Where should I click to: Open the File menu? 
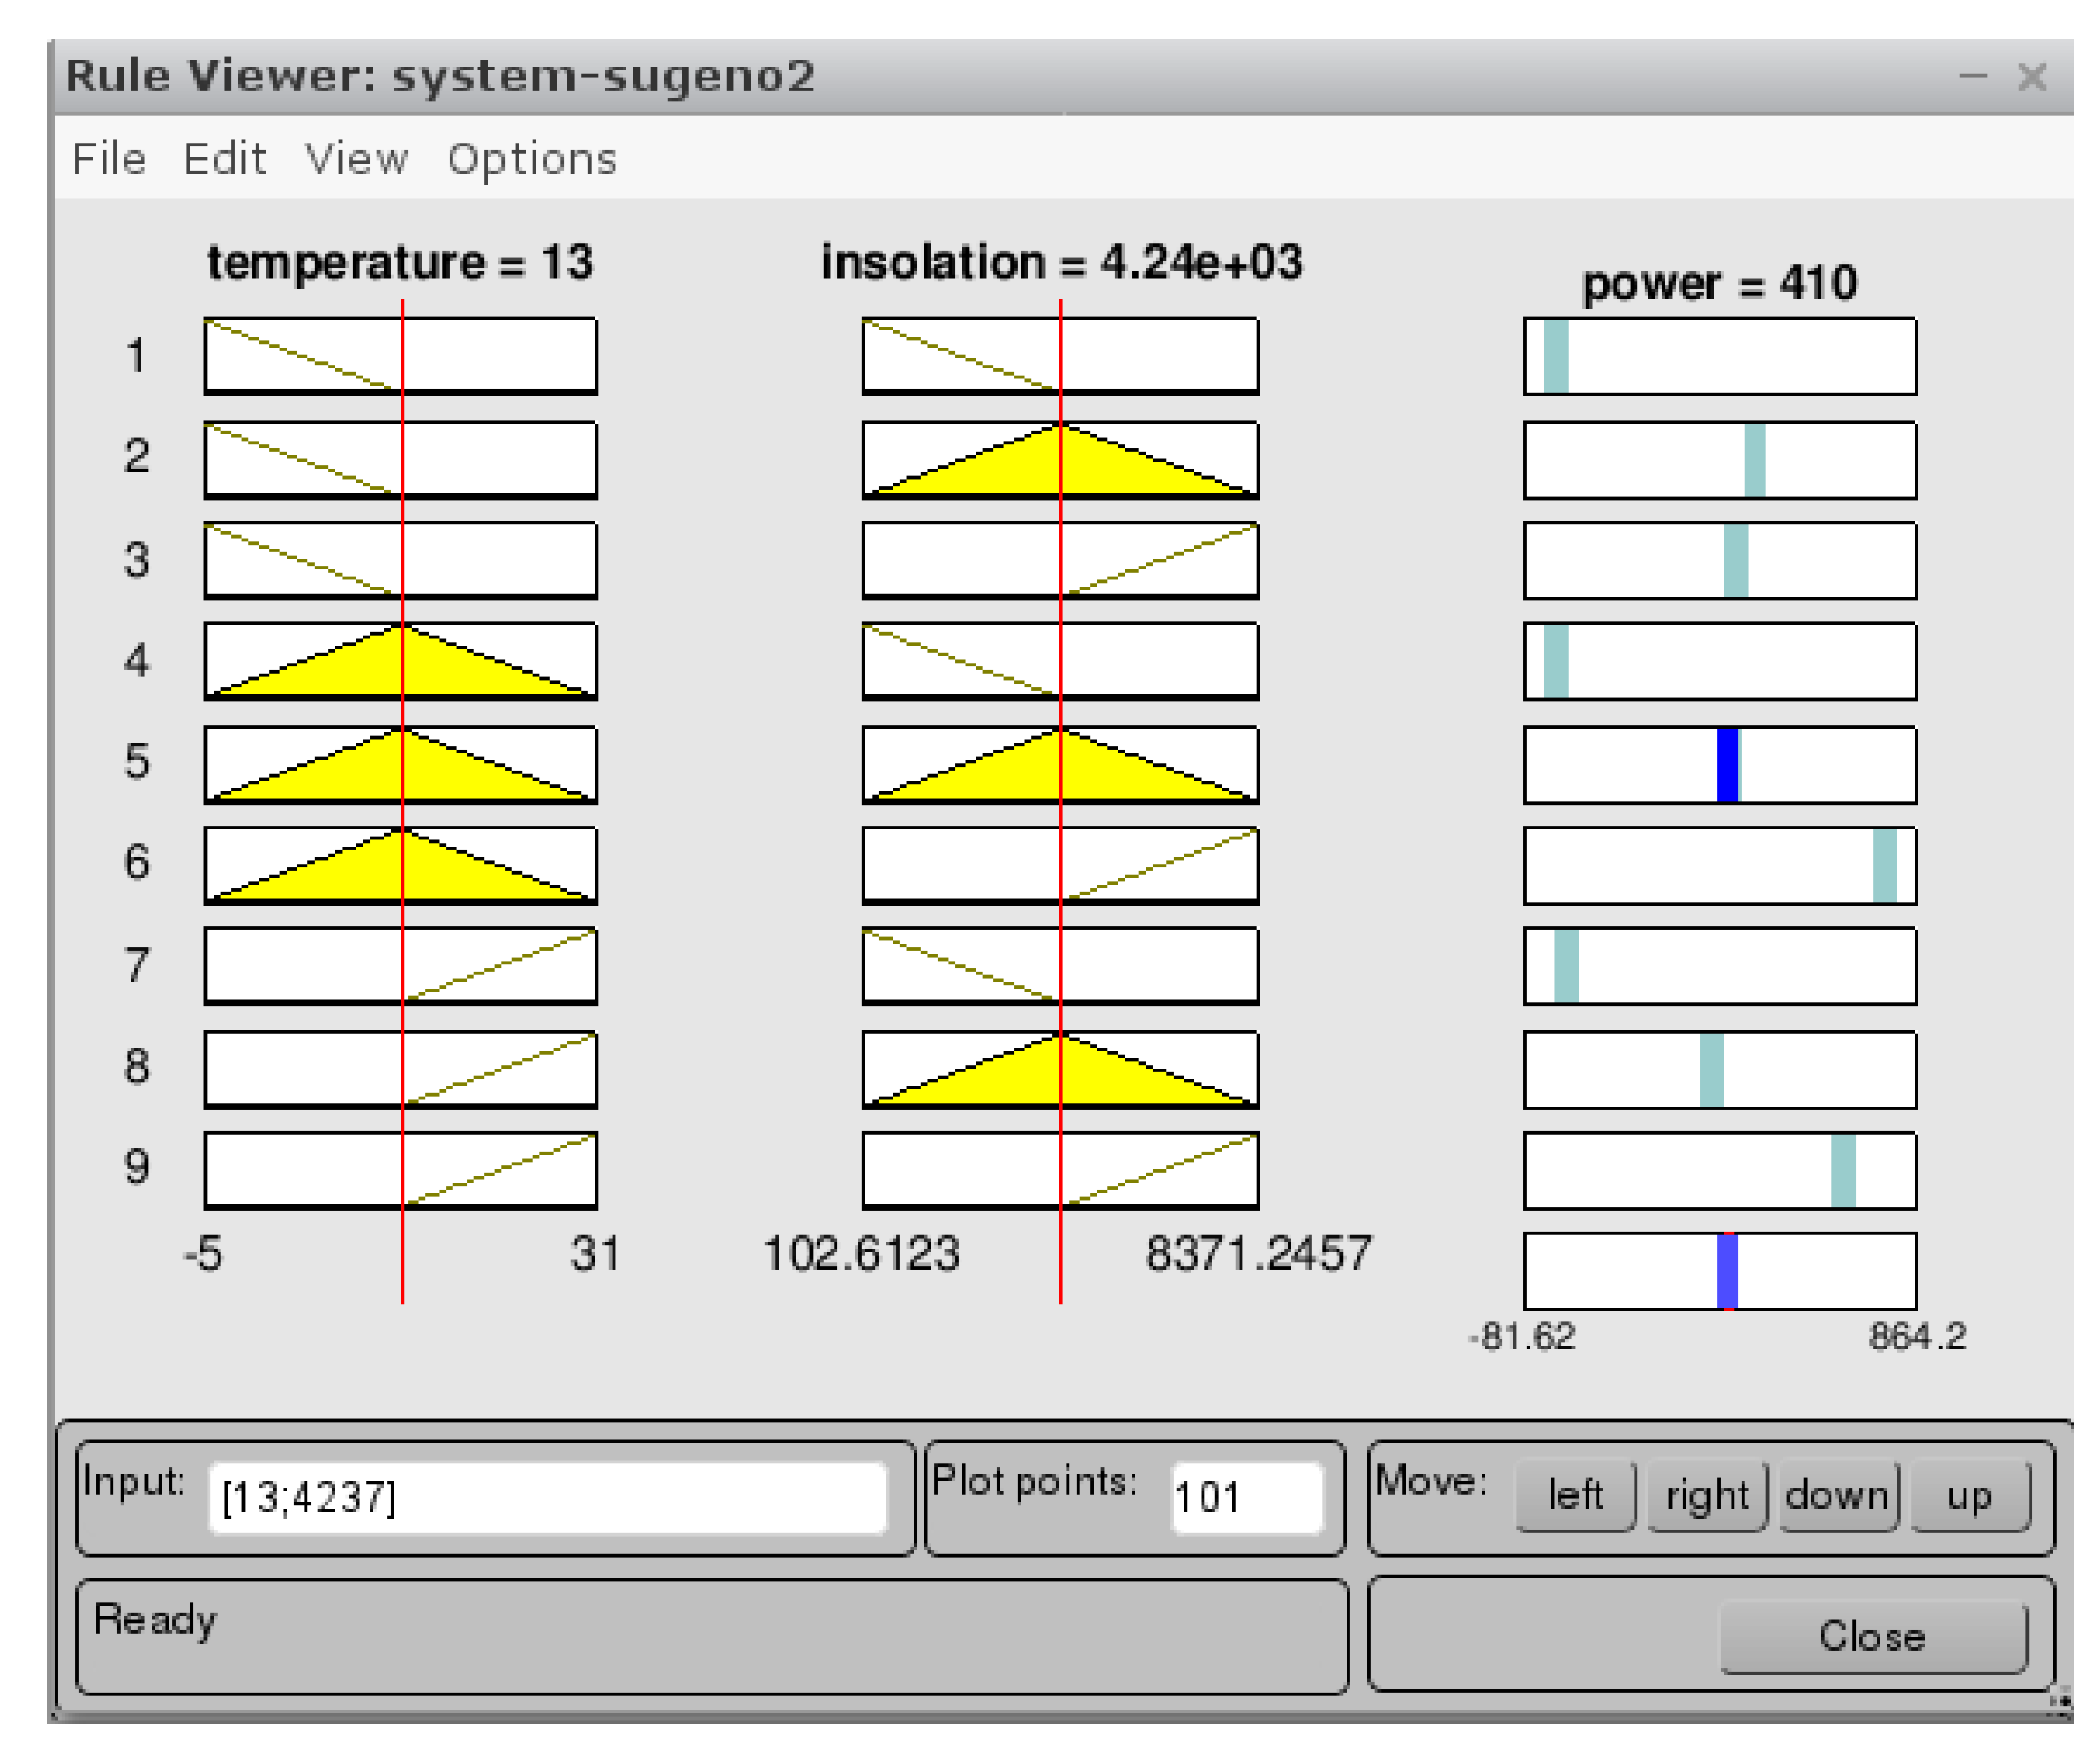110,159
